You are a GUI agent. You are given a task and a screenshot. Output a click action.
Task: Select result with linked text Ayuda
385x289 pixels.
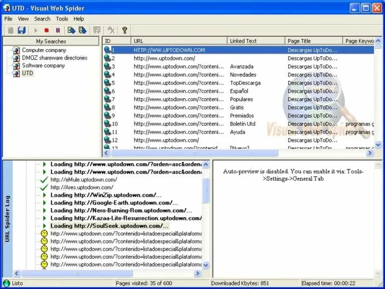[x=238, y=132]
